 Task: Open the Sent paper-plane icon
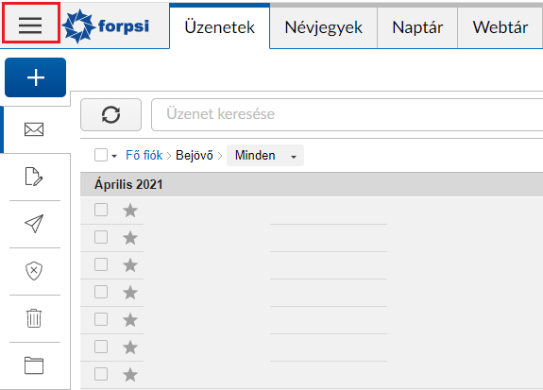point(34,224)
